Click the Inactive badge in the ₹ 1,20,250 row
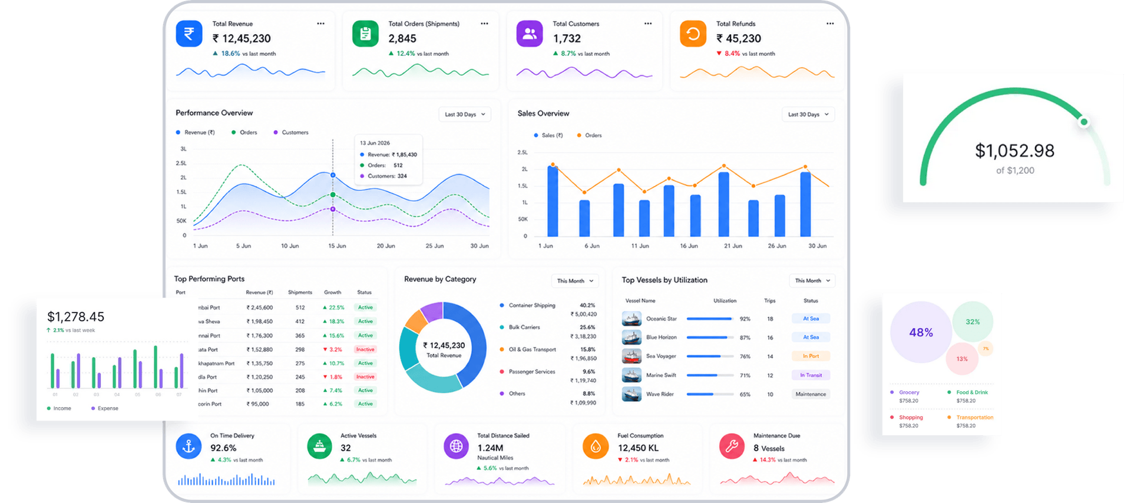The image size is (1131, 503). click(365, 377)
